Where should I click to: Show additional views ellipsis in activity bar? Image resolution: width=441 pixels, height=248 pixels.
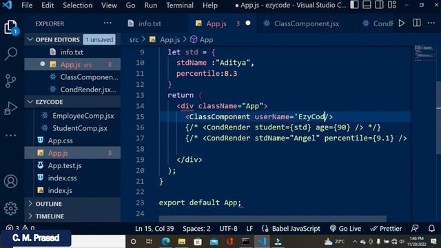[11, 135]
